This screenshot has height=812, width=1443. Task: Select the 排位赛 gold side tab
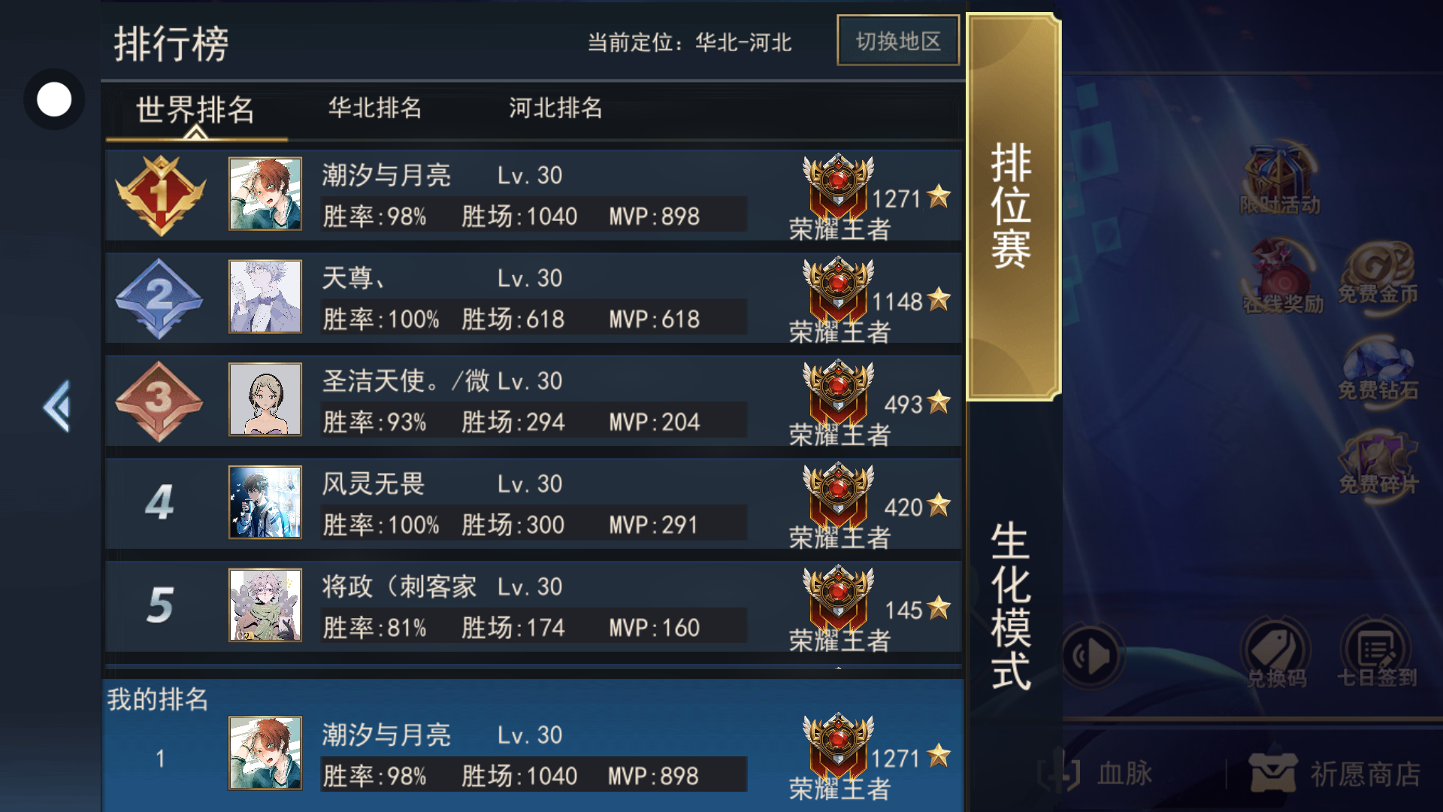pos(1012,206)
